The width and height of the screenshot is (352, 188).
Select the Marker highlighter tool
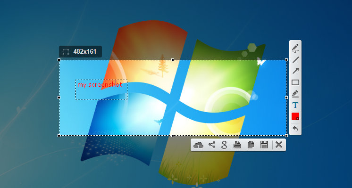[295, 94]
